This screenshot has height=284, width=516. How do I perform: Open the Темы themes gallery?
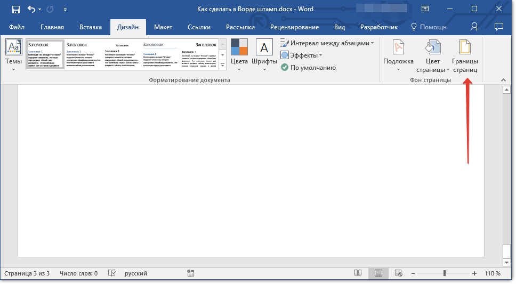click(13, 55)
